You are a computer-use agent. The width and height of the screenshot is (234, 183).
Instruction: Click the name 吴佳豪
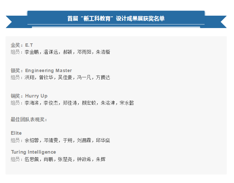click(65, 77)
